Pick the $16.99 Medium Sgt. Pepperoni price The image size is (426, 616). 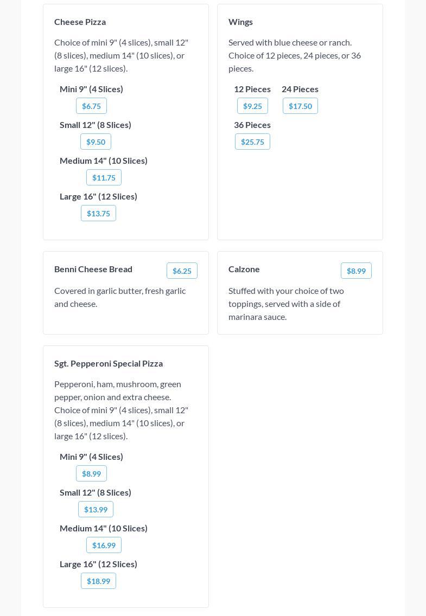[x=104, y=546]
